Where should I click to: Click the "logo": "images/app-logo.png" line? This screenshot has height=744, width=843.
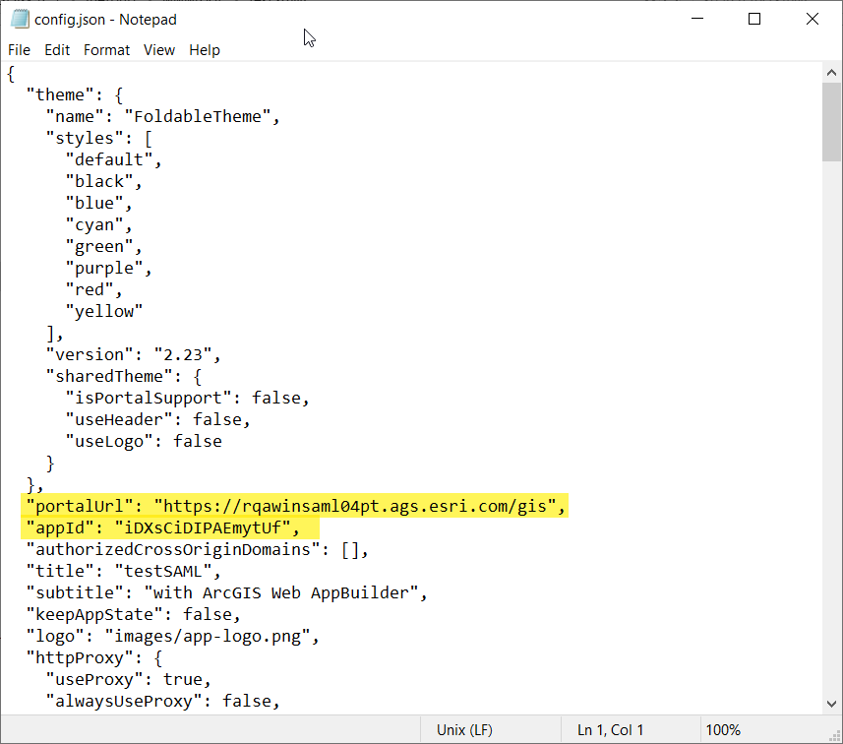172,637
